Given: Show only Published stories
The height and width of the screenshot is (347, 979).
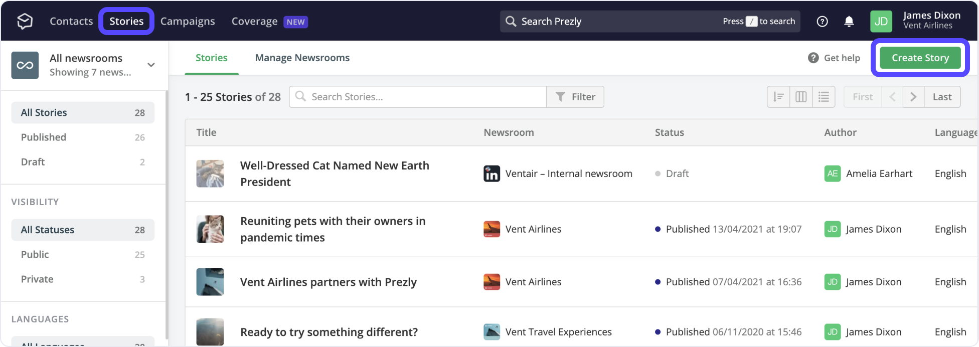Looking at the screenshot, I should (83, 137).
